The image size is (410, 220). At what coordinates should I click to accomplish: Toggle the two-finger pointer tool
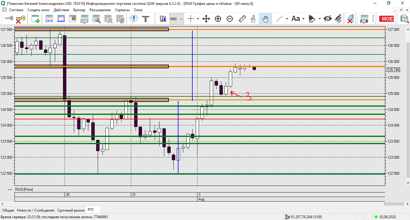coord(254,19)
